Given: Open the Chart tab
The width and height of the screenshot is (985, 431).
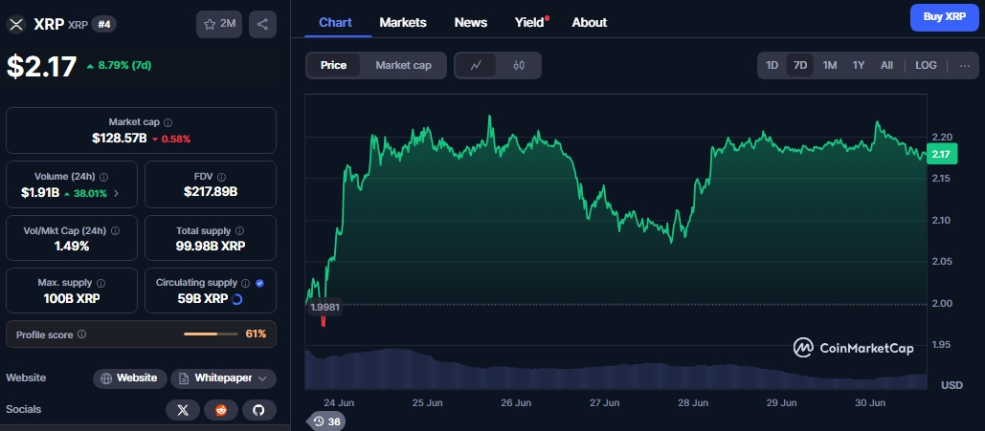Looking at the screenshot, I should point(335,23).
